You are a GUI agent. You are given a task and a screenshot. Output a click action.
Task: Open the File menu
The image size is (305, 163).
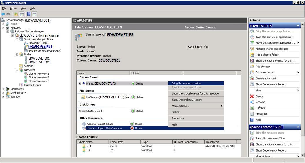coord(4,8)
